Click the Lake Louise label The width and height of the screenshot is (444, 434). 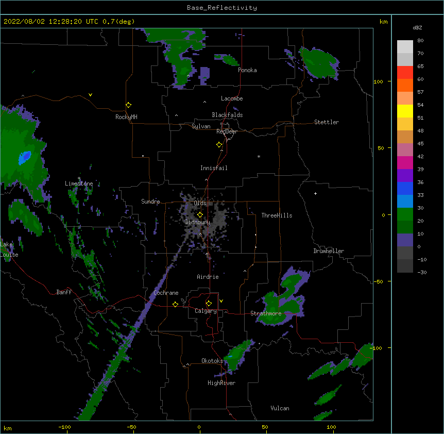[8, 249]
